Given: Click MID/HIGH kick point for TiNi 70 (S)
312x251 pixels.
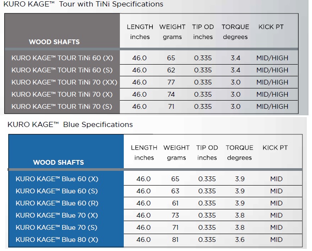Looking at the screenshot, I should click(272, 107).
